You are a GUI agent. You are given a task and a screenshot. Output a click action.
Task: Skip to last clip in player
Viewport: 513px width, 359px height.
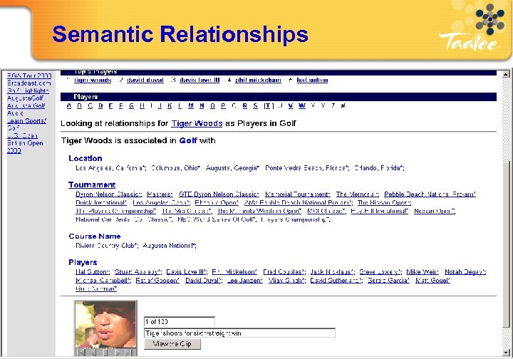[x=130, y=353]
